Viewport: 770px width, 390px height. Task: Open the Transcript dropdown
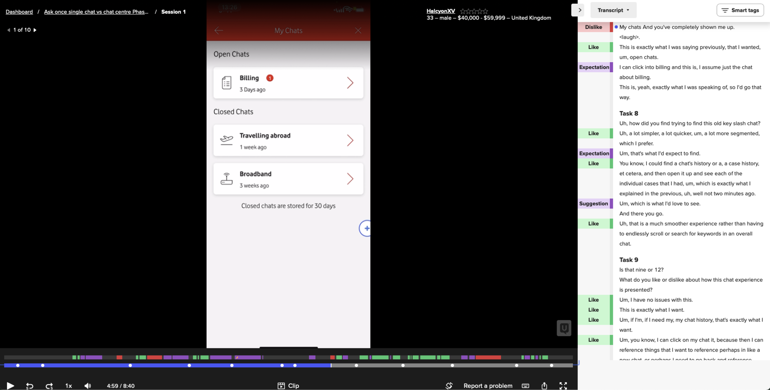pyautogui.click(x=613, y=10)
